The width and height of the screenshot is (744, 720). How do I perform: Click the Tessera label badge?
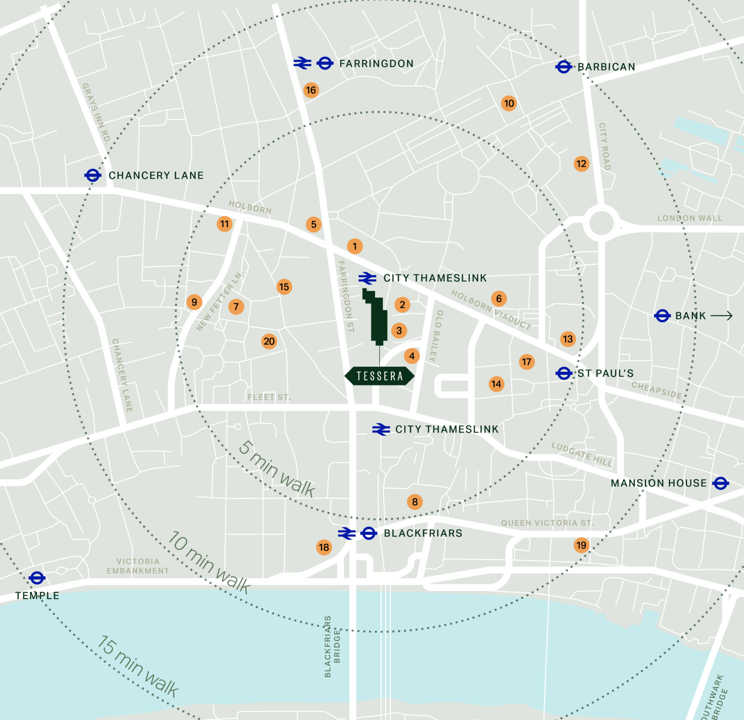379,376
